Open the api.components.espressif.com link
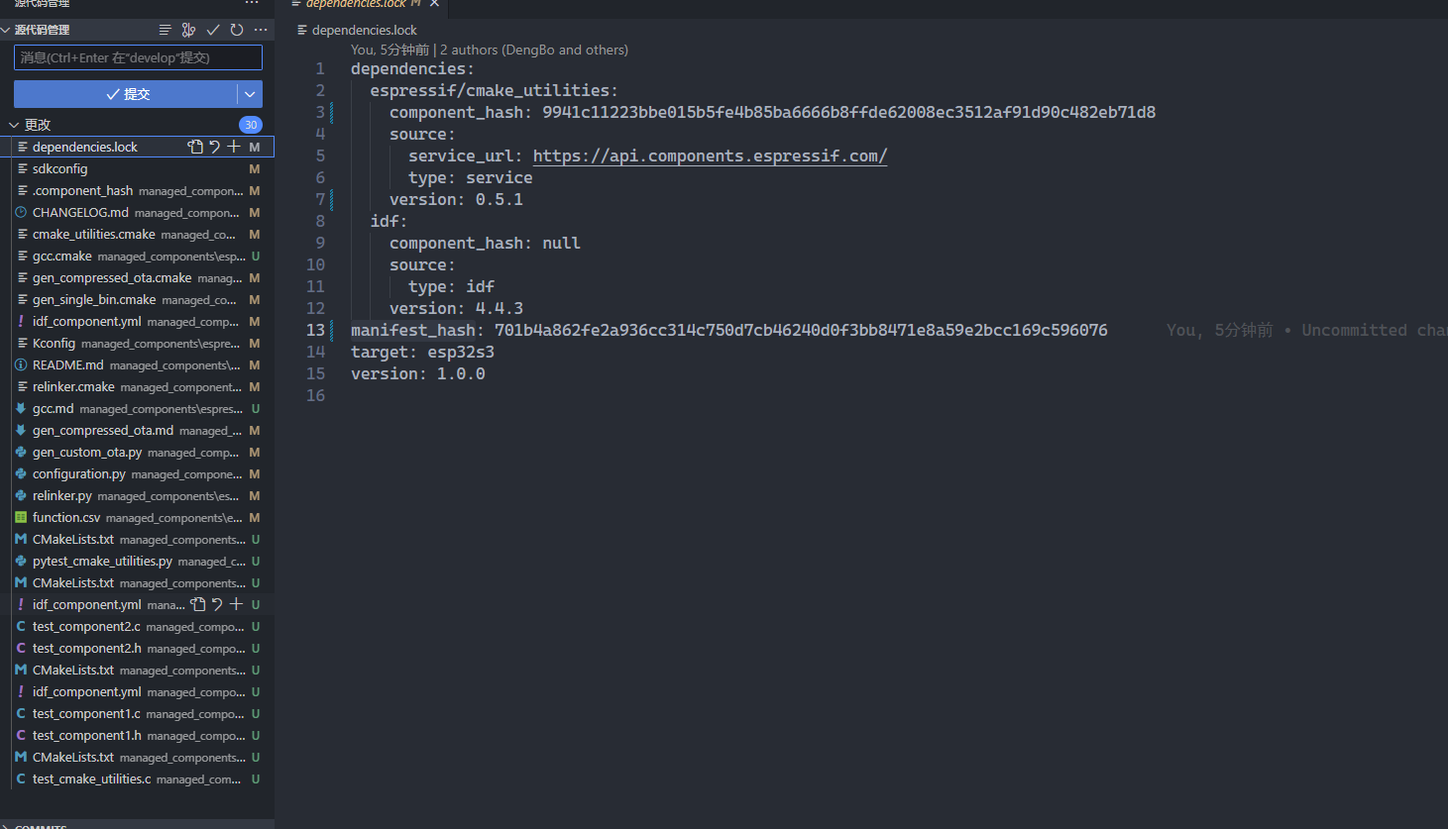Image resolution: width=1448 pixels, height=829 pixels. [710, 155]
